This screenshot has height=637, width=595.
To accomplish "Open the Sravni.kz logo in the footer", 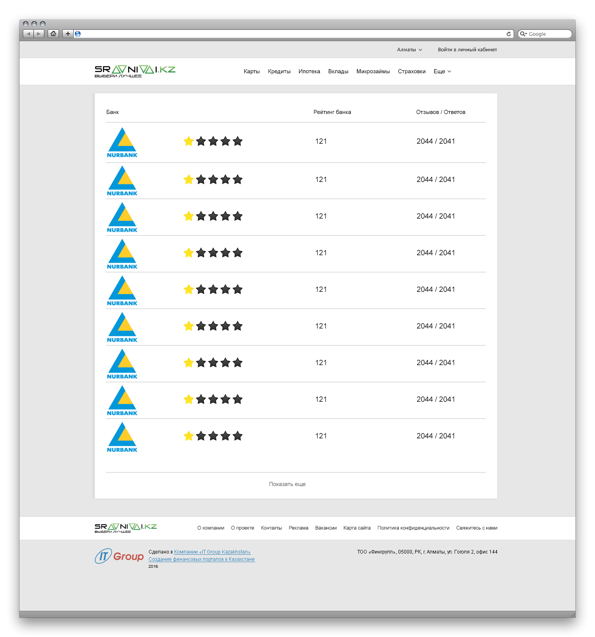I will [126, 528].
